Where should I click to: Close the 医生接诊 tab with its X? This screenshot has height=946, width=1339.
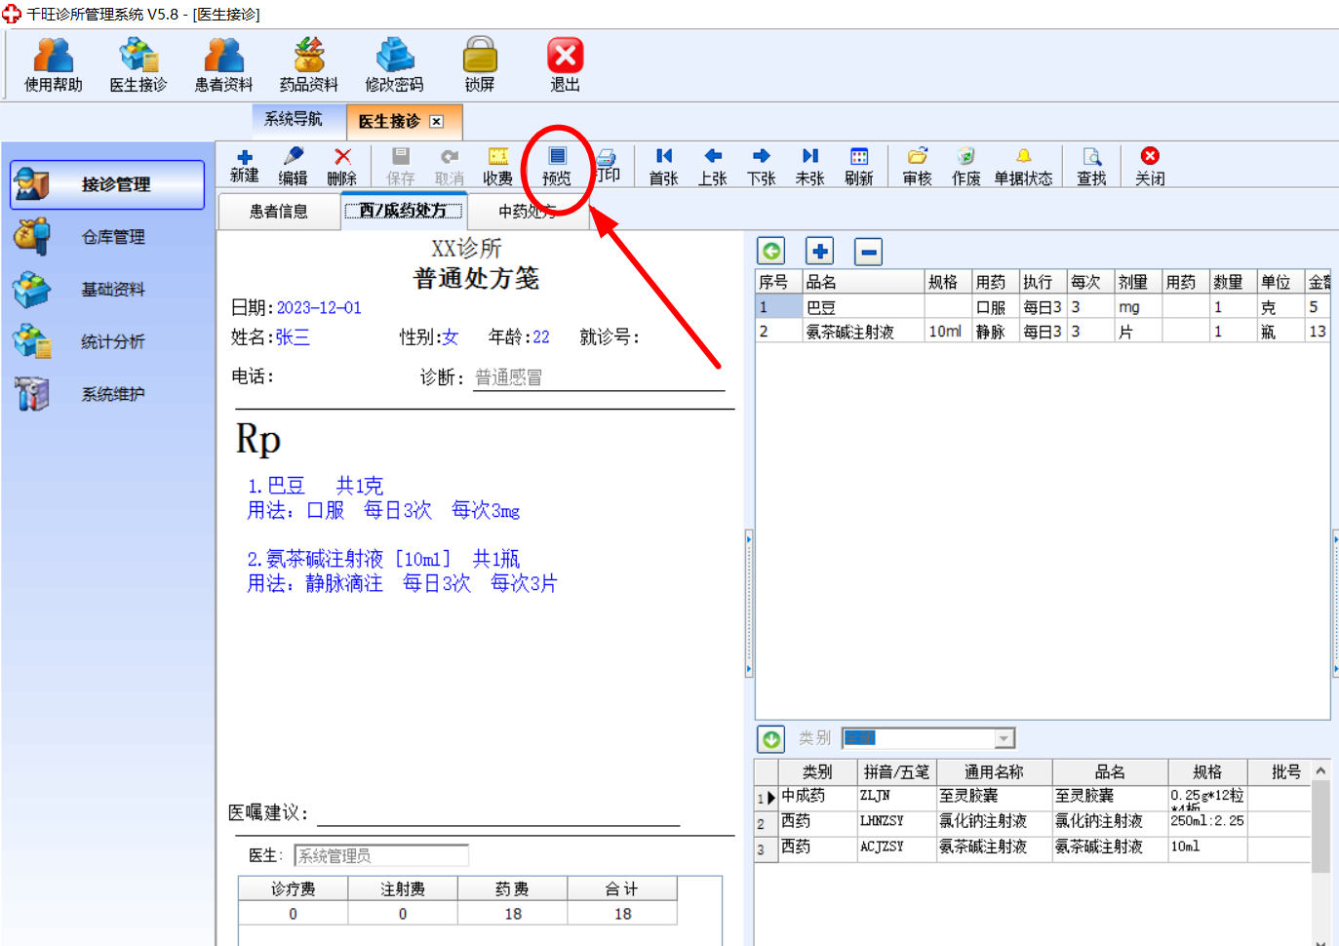click(437, 122)
